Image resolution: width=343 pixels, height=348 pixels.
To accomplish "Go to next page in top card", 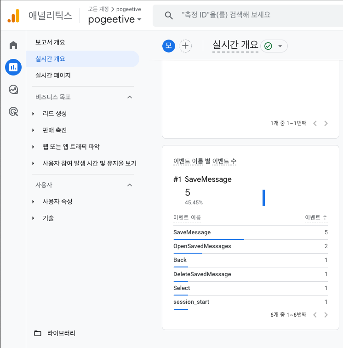I will pyautogui.click(x=326, y=123).
